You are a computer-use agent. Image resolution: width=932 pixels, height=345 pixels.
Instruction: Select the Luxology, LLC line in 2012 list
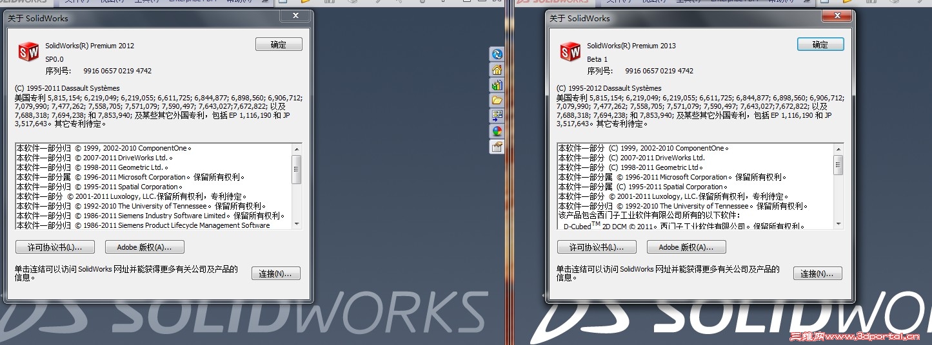pos(131,196)
